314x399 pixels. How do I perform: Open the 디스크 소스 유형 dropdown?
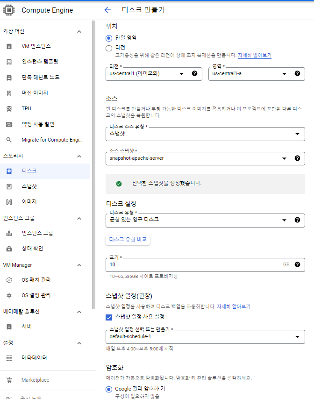click(205, 134)
